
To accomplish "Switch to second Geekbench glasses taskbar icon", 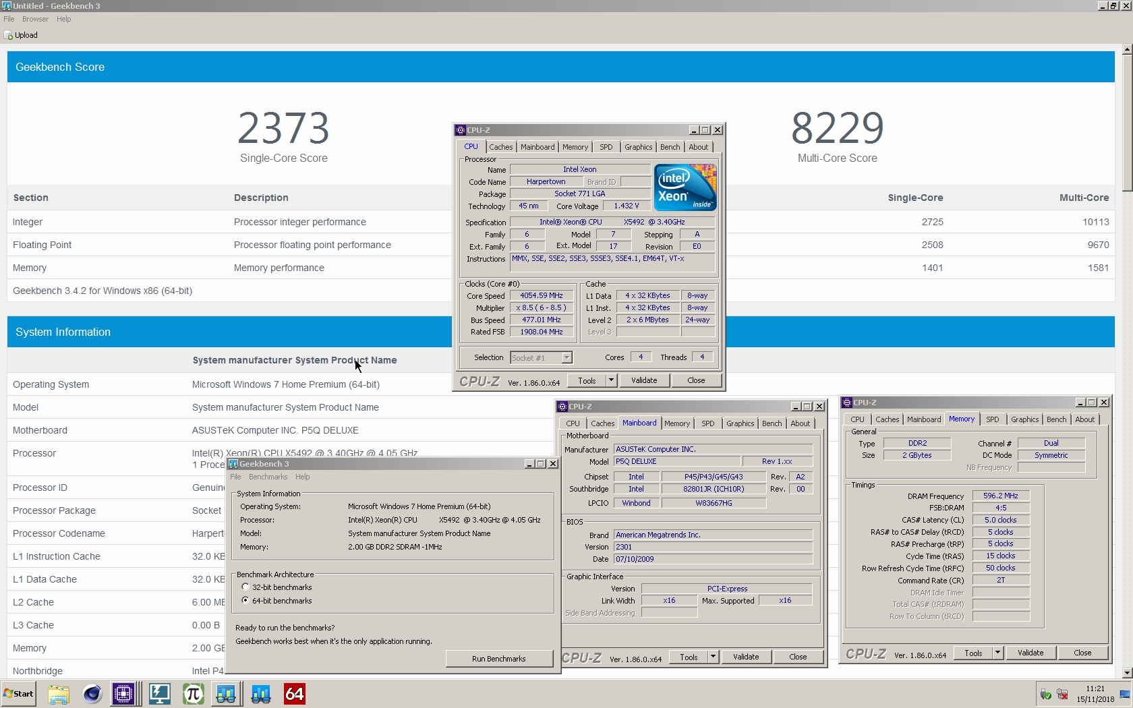I will pyautogui.click(x=260, y=694).
